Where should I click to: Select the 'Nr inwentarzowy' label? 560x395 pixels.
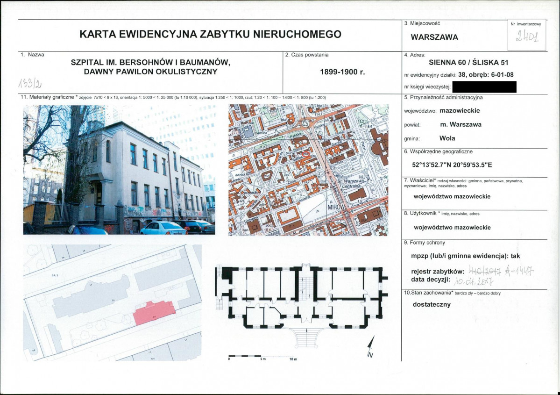[x=526, y=24]
